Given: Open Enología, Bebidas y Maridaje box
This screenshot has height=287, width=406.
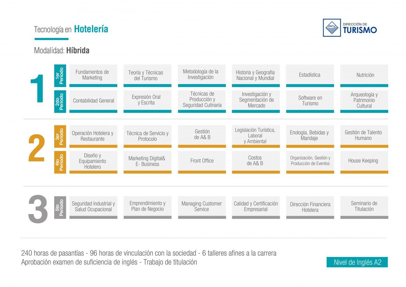Looking at the screenshot, I should [x=310, y=136].
